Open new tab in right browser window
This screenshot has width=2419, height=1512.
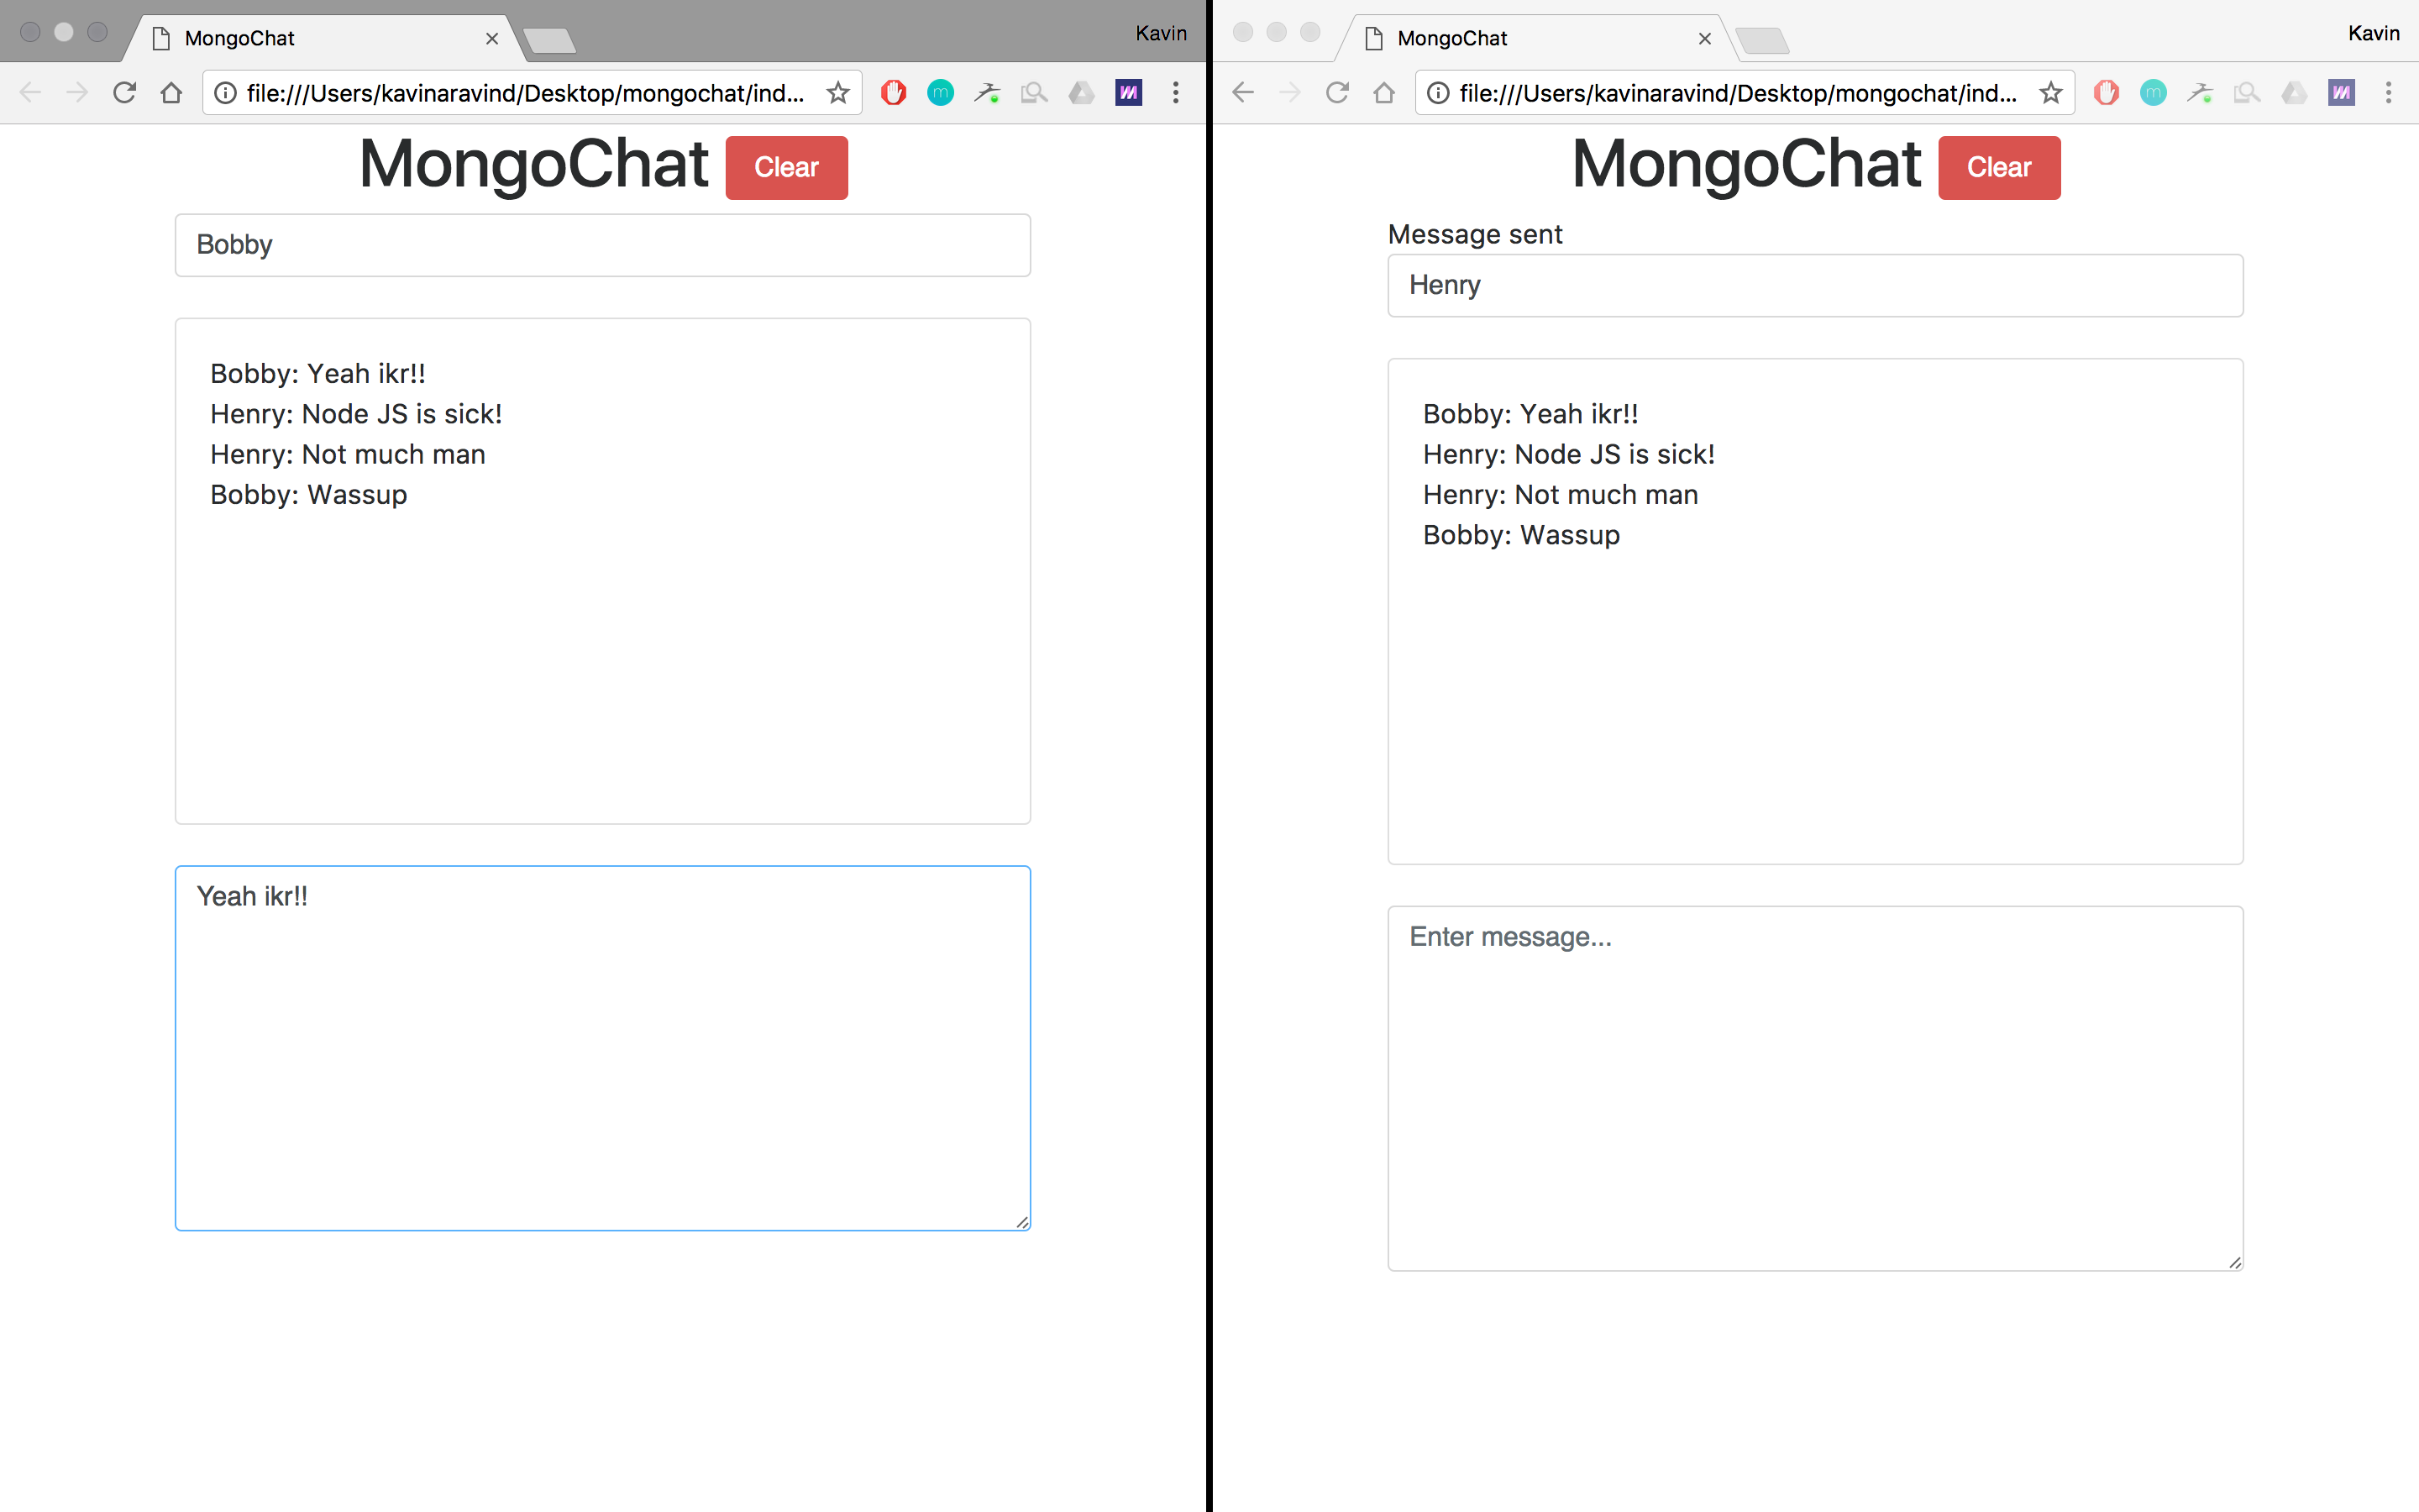[x=1761, y=41]
